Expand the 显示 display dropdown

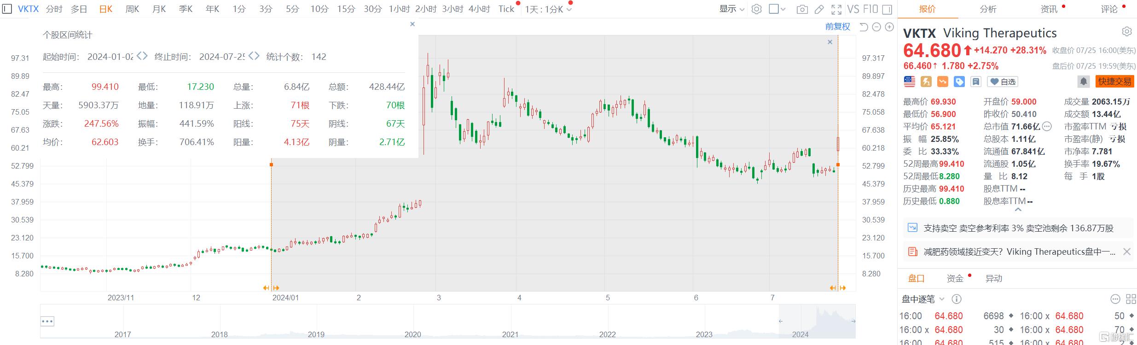click(x=732, y=9)
